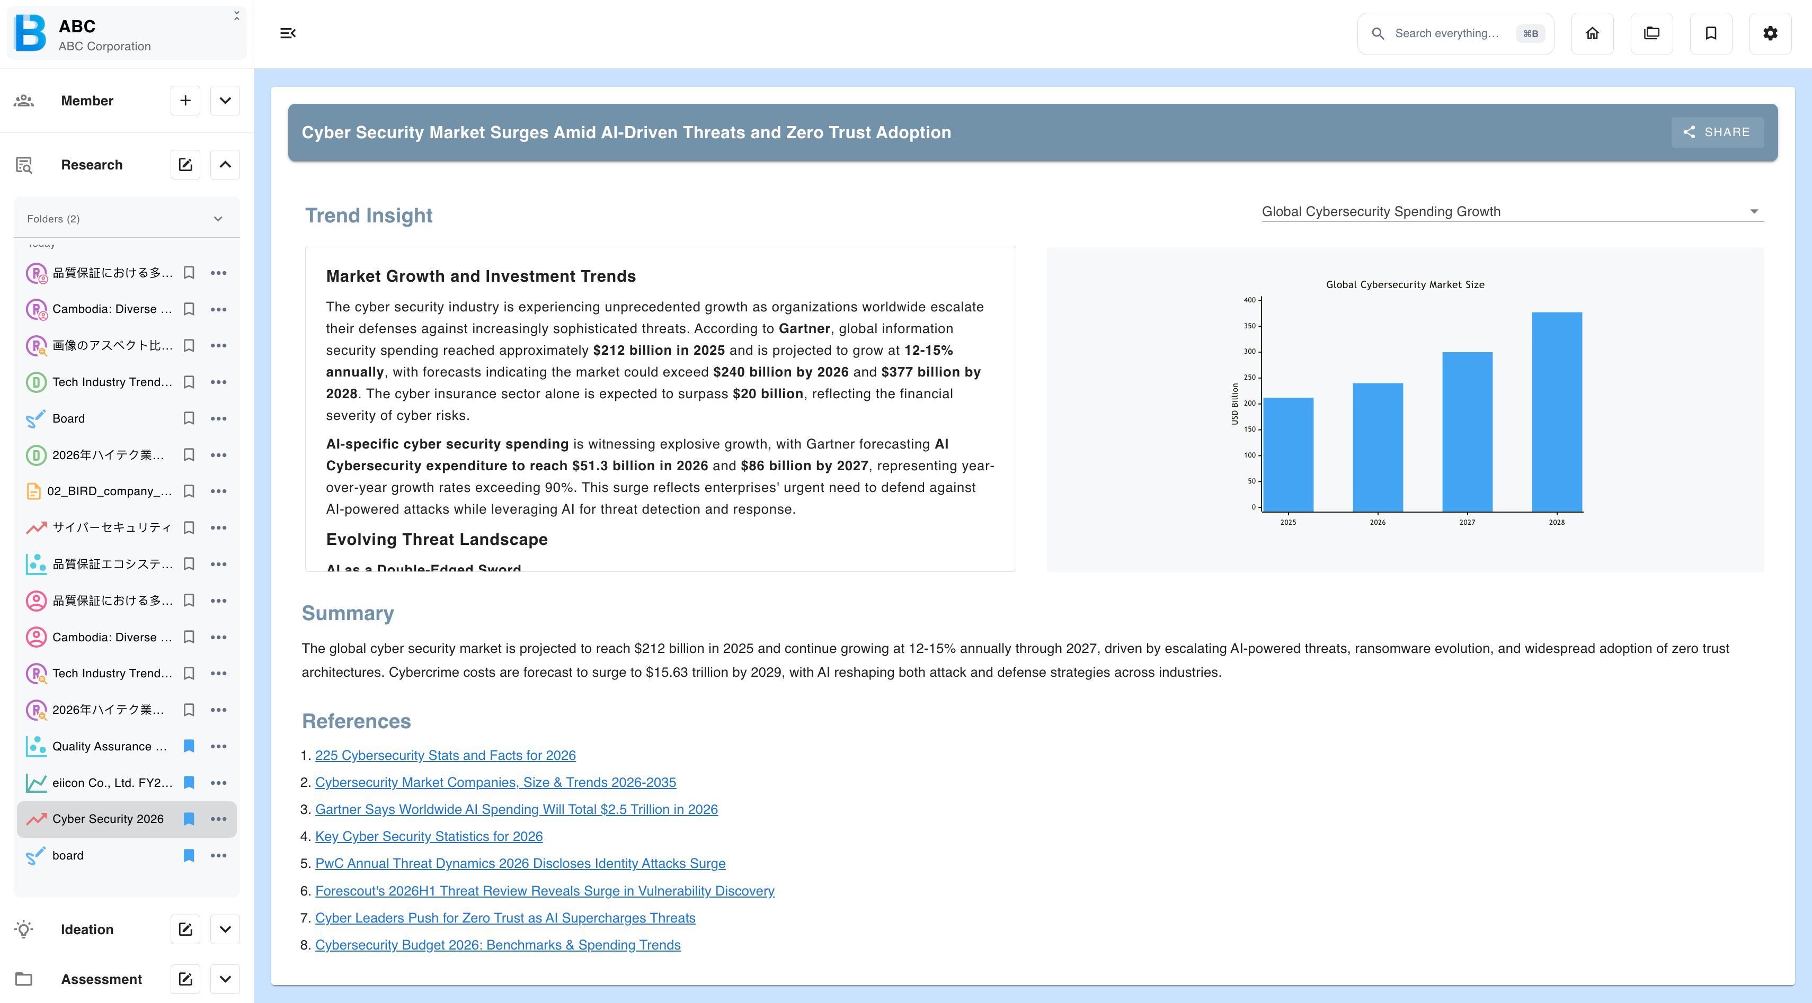
Task: Open more options for Quality Assurance item
Action: [x=219, y=746]
